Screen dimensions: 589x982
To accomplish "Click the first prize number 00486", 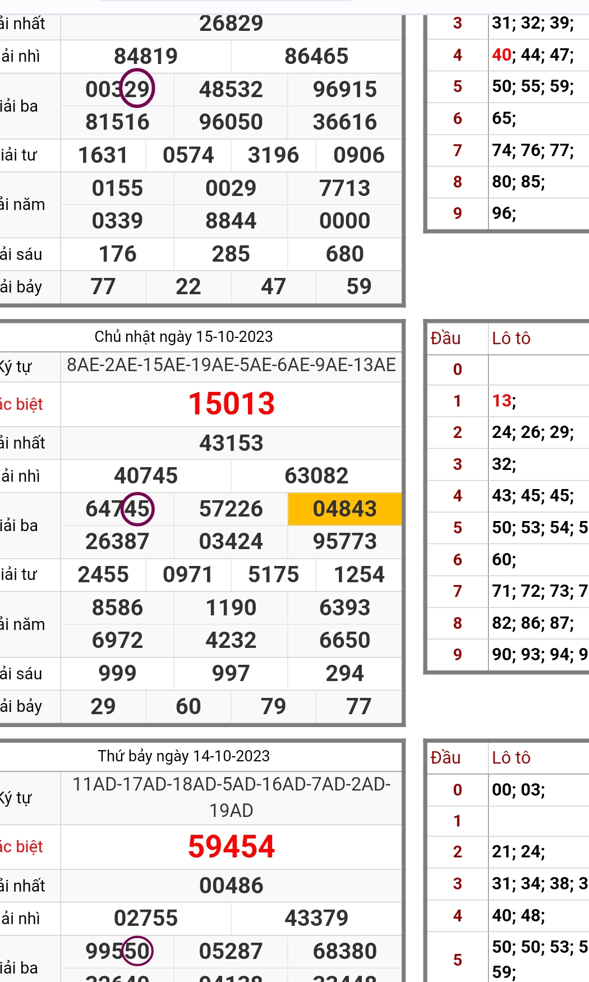I will [x=231, y=885].
